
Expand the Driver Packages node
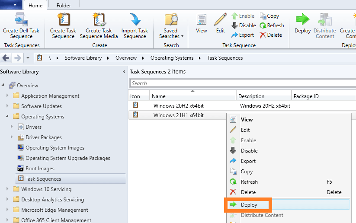(12, 137)
